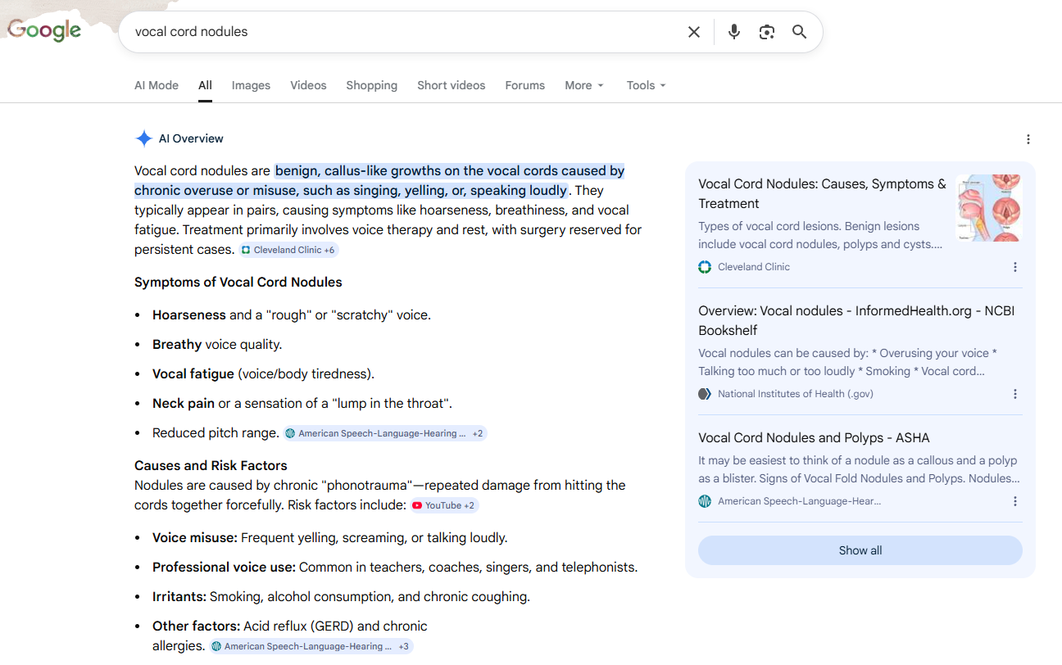The height and width of the screenshot is (665, 1062).
Task: Open Vocal Cord Nodules: Causes, Symptoms & Treatment link
Action: tap(822, 194)
